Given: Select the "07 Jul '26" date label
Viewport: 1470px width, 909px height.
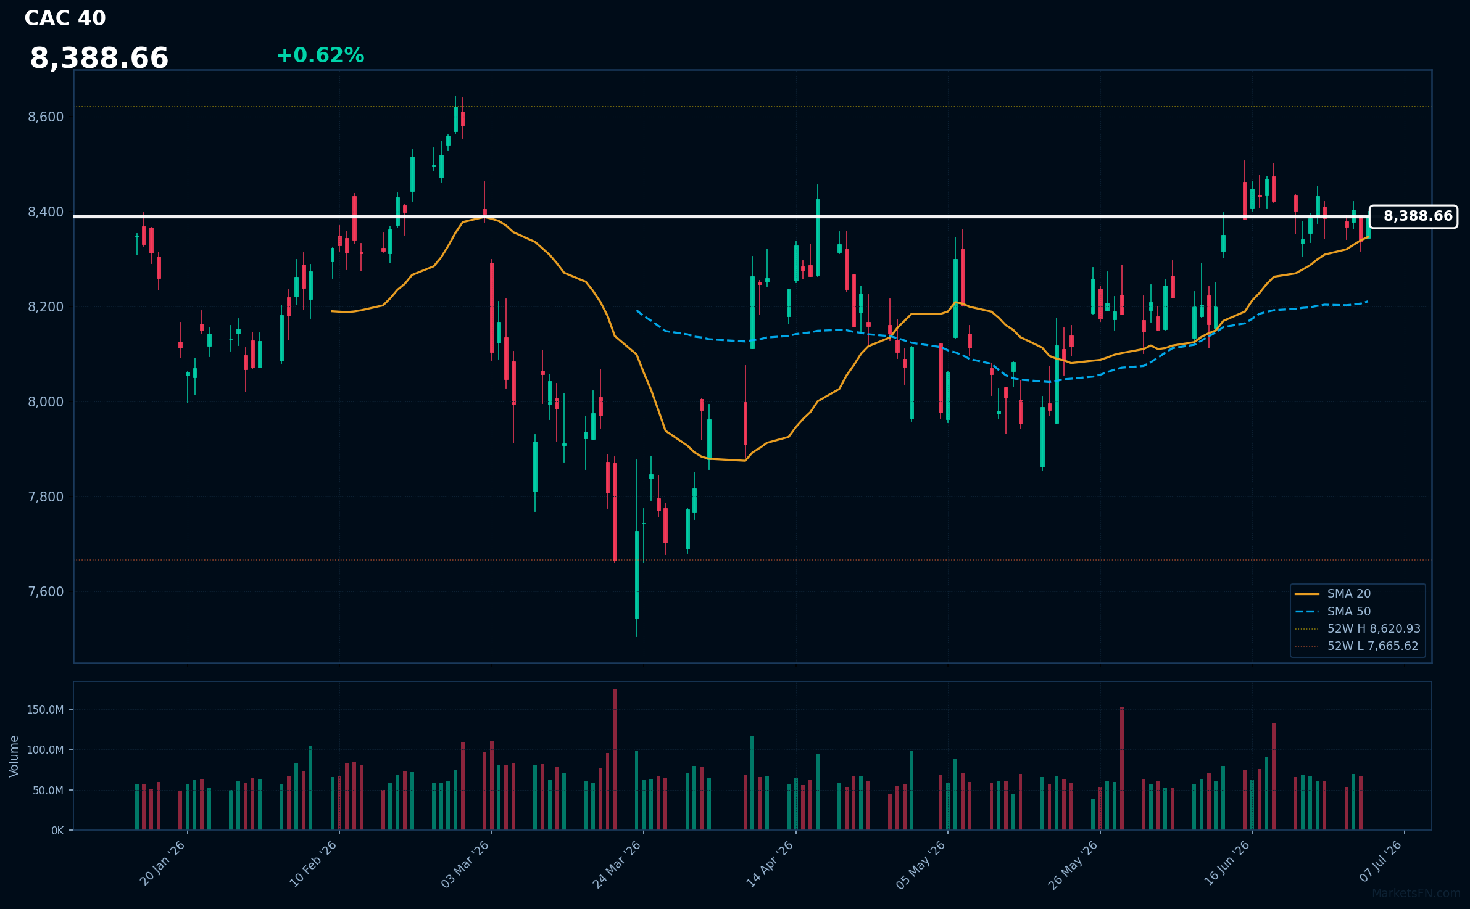Looking at the screenshot, I should click(x=1381, y=862).
